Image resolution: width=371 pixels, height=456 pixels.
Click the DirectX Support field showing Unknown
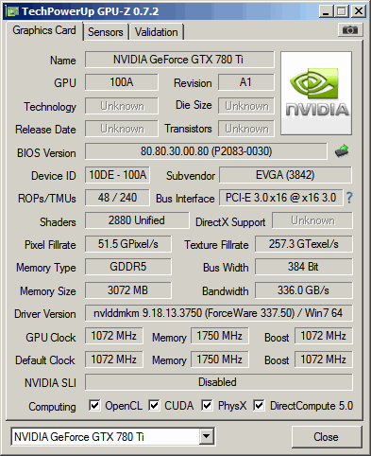312,220
